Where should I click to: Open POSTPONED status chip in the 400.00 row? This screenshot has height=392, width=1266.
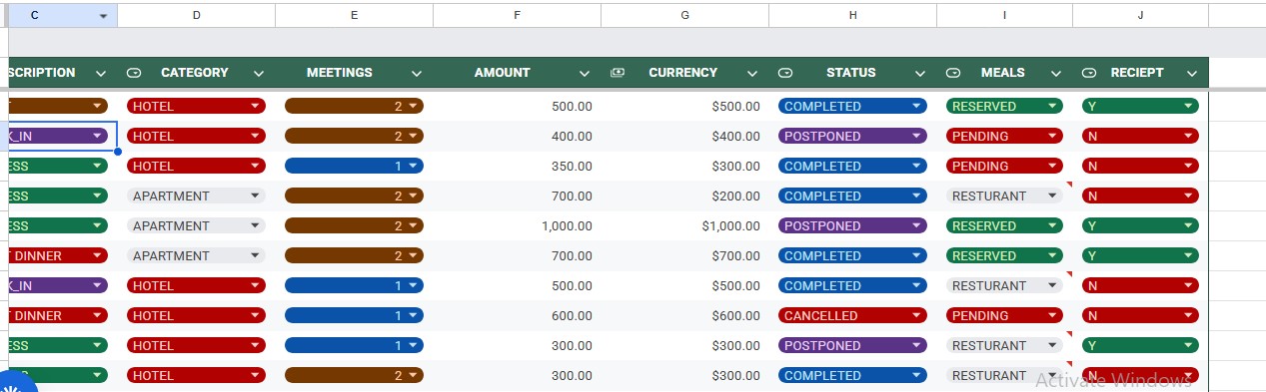click(x=852, y=136)
